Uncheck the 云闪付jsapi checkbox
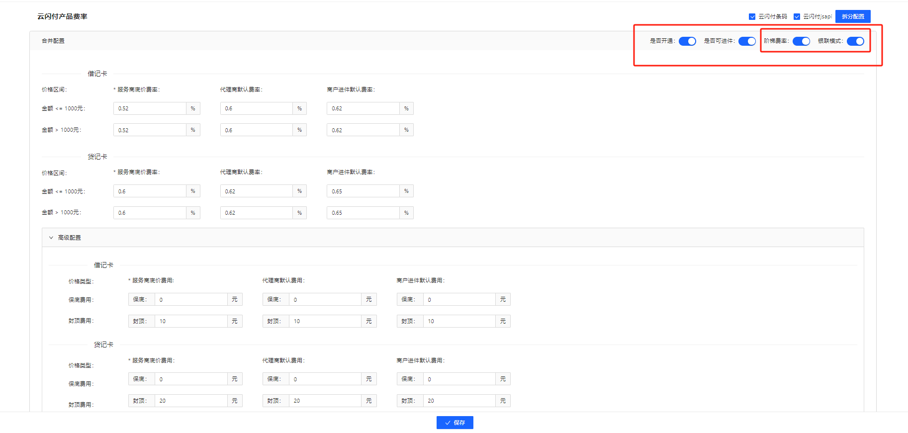The width and height of the screenshot is (908, 433). (797, 16)
